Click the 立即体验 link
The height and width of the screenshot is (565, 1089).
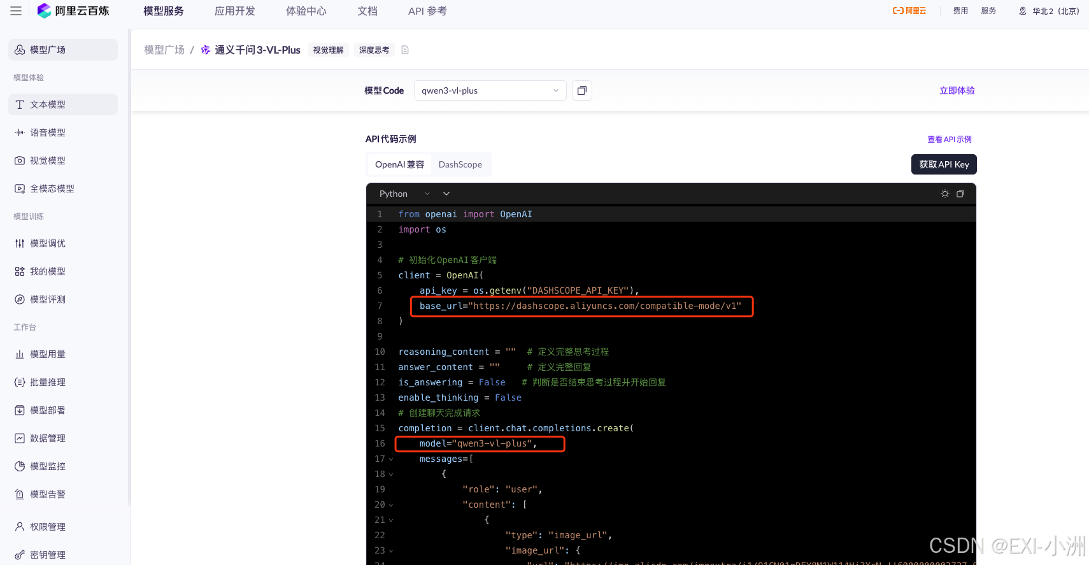(x=957, y=90)
